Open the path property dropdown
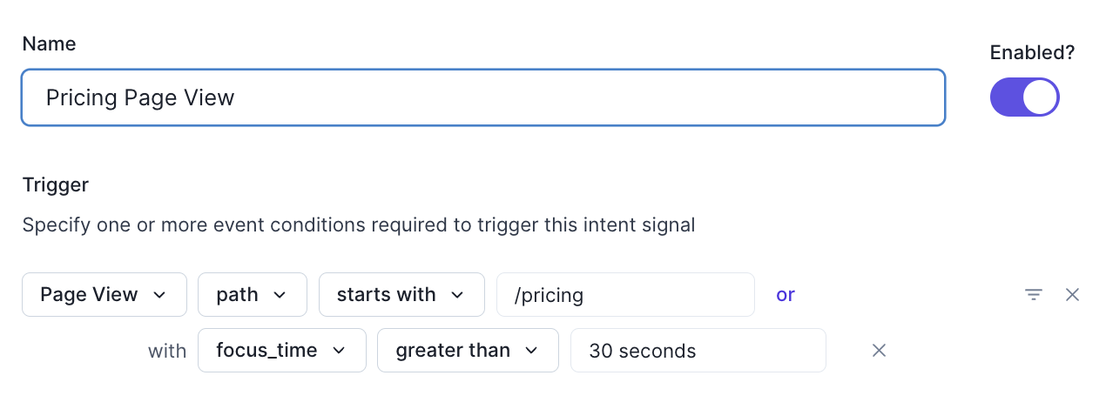 pos(252,295)
